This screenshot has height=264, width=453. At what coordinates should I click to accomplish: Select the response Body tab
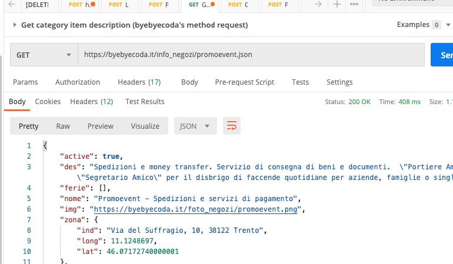(x=17, y=102)
